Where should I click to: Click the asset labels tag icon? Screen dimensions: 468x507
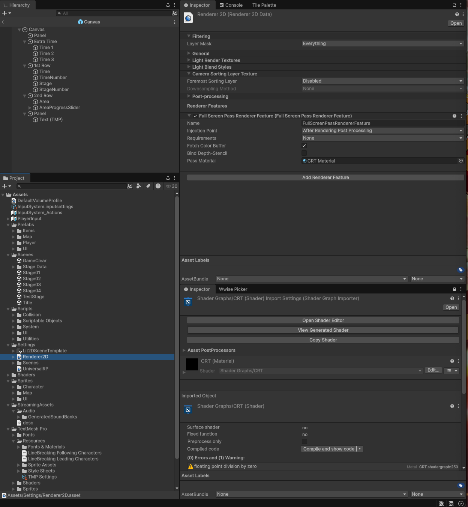tap(460, 270)
